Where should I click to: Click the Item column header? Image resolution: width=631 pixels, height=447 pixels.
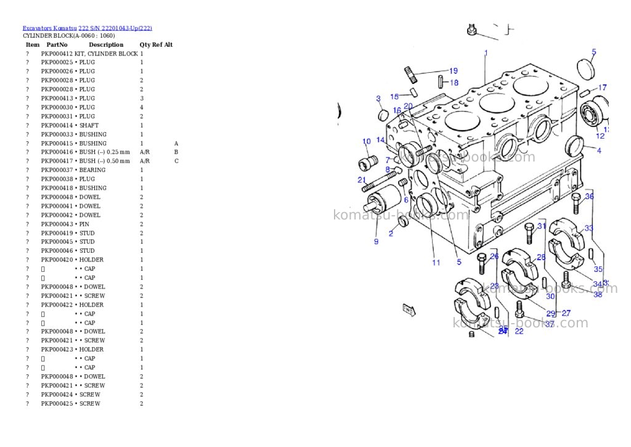(x=33, y=44)
